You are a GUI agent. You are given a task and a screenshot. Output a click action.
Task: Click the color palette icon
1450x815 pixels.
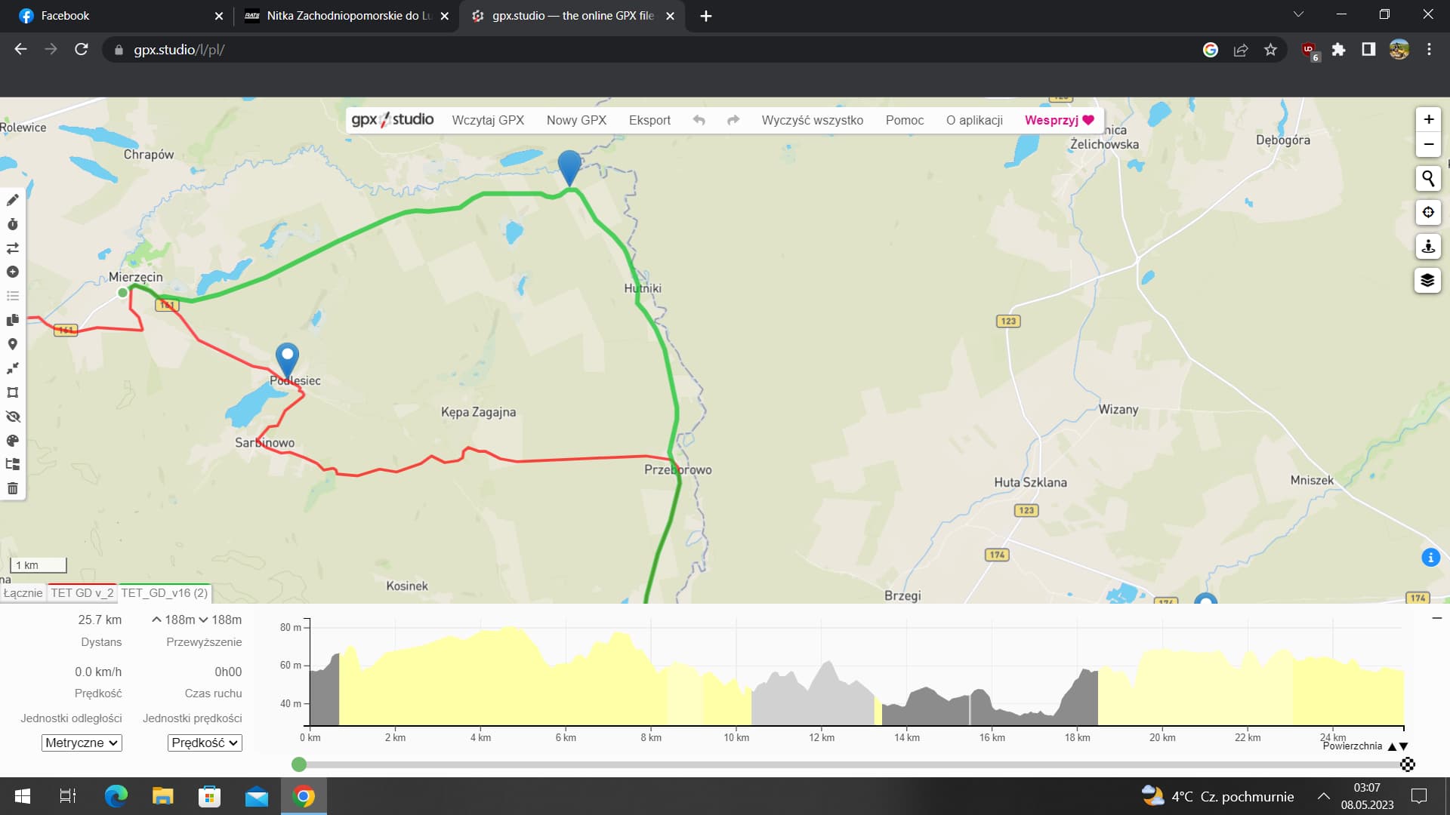point(13,441)
